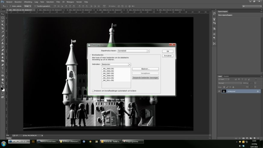
Task: Click the foreground color swatch
Action: tap(2, 89)
